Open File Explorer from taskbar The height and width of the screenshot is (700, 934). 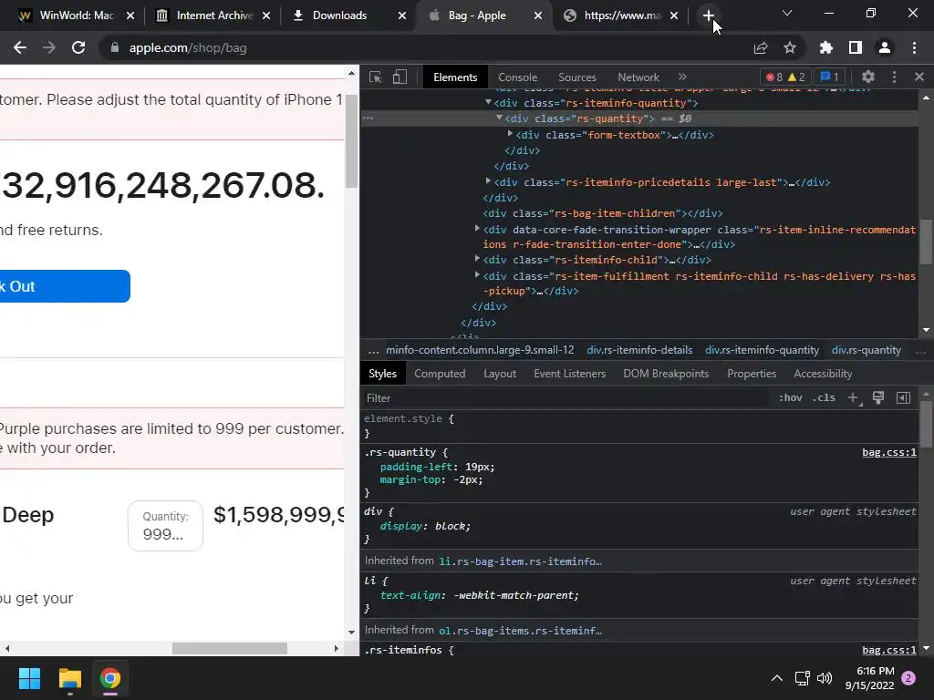pyautogui.click(x=69, y=678)
